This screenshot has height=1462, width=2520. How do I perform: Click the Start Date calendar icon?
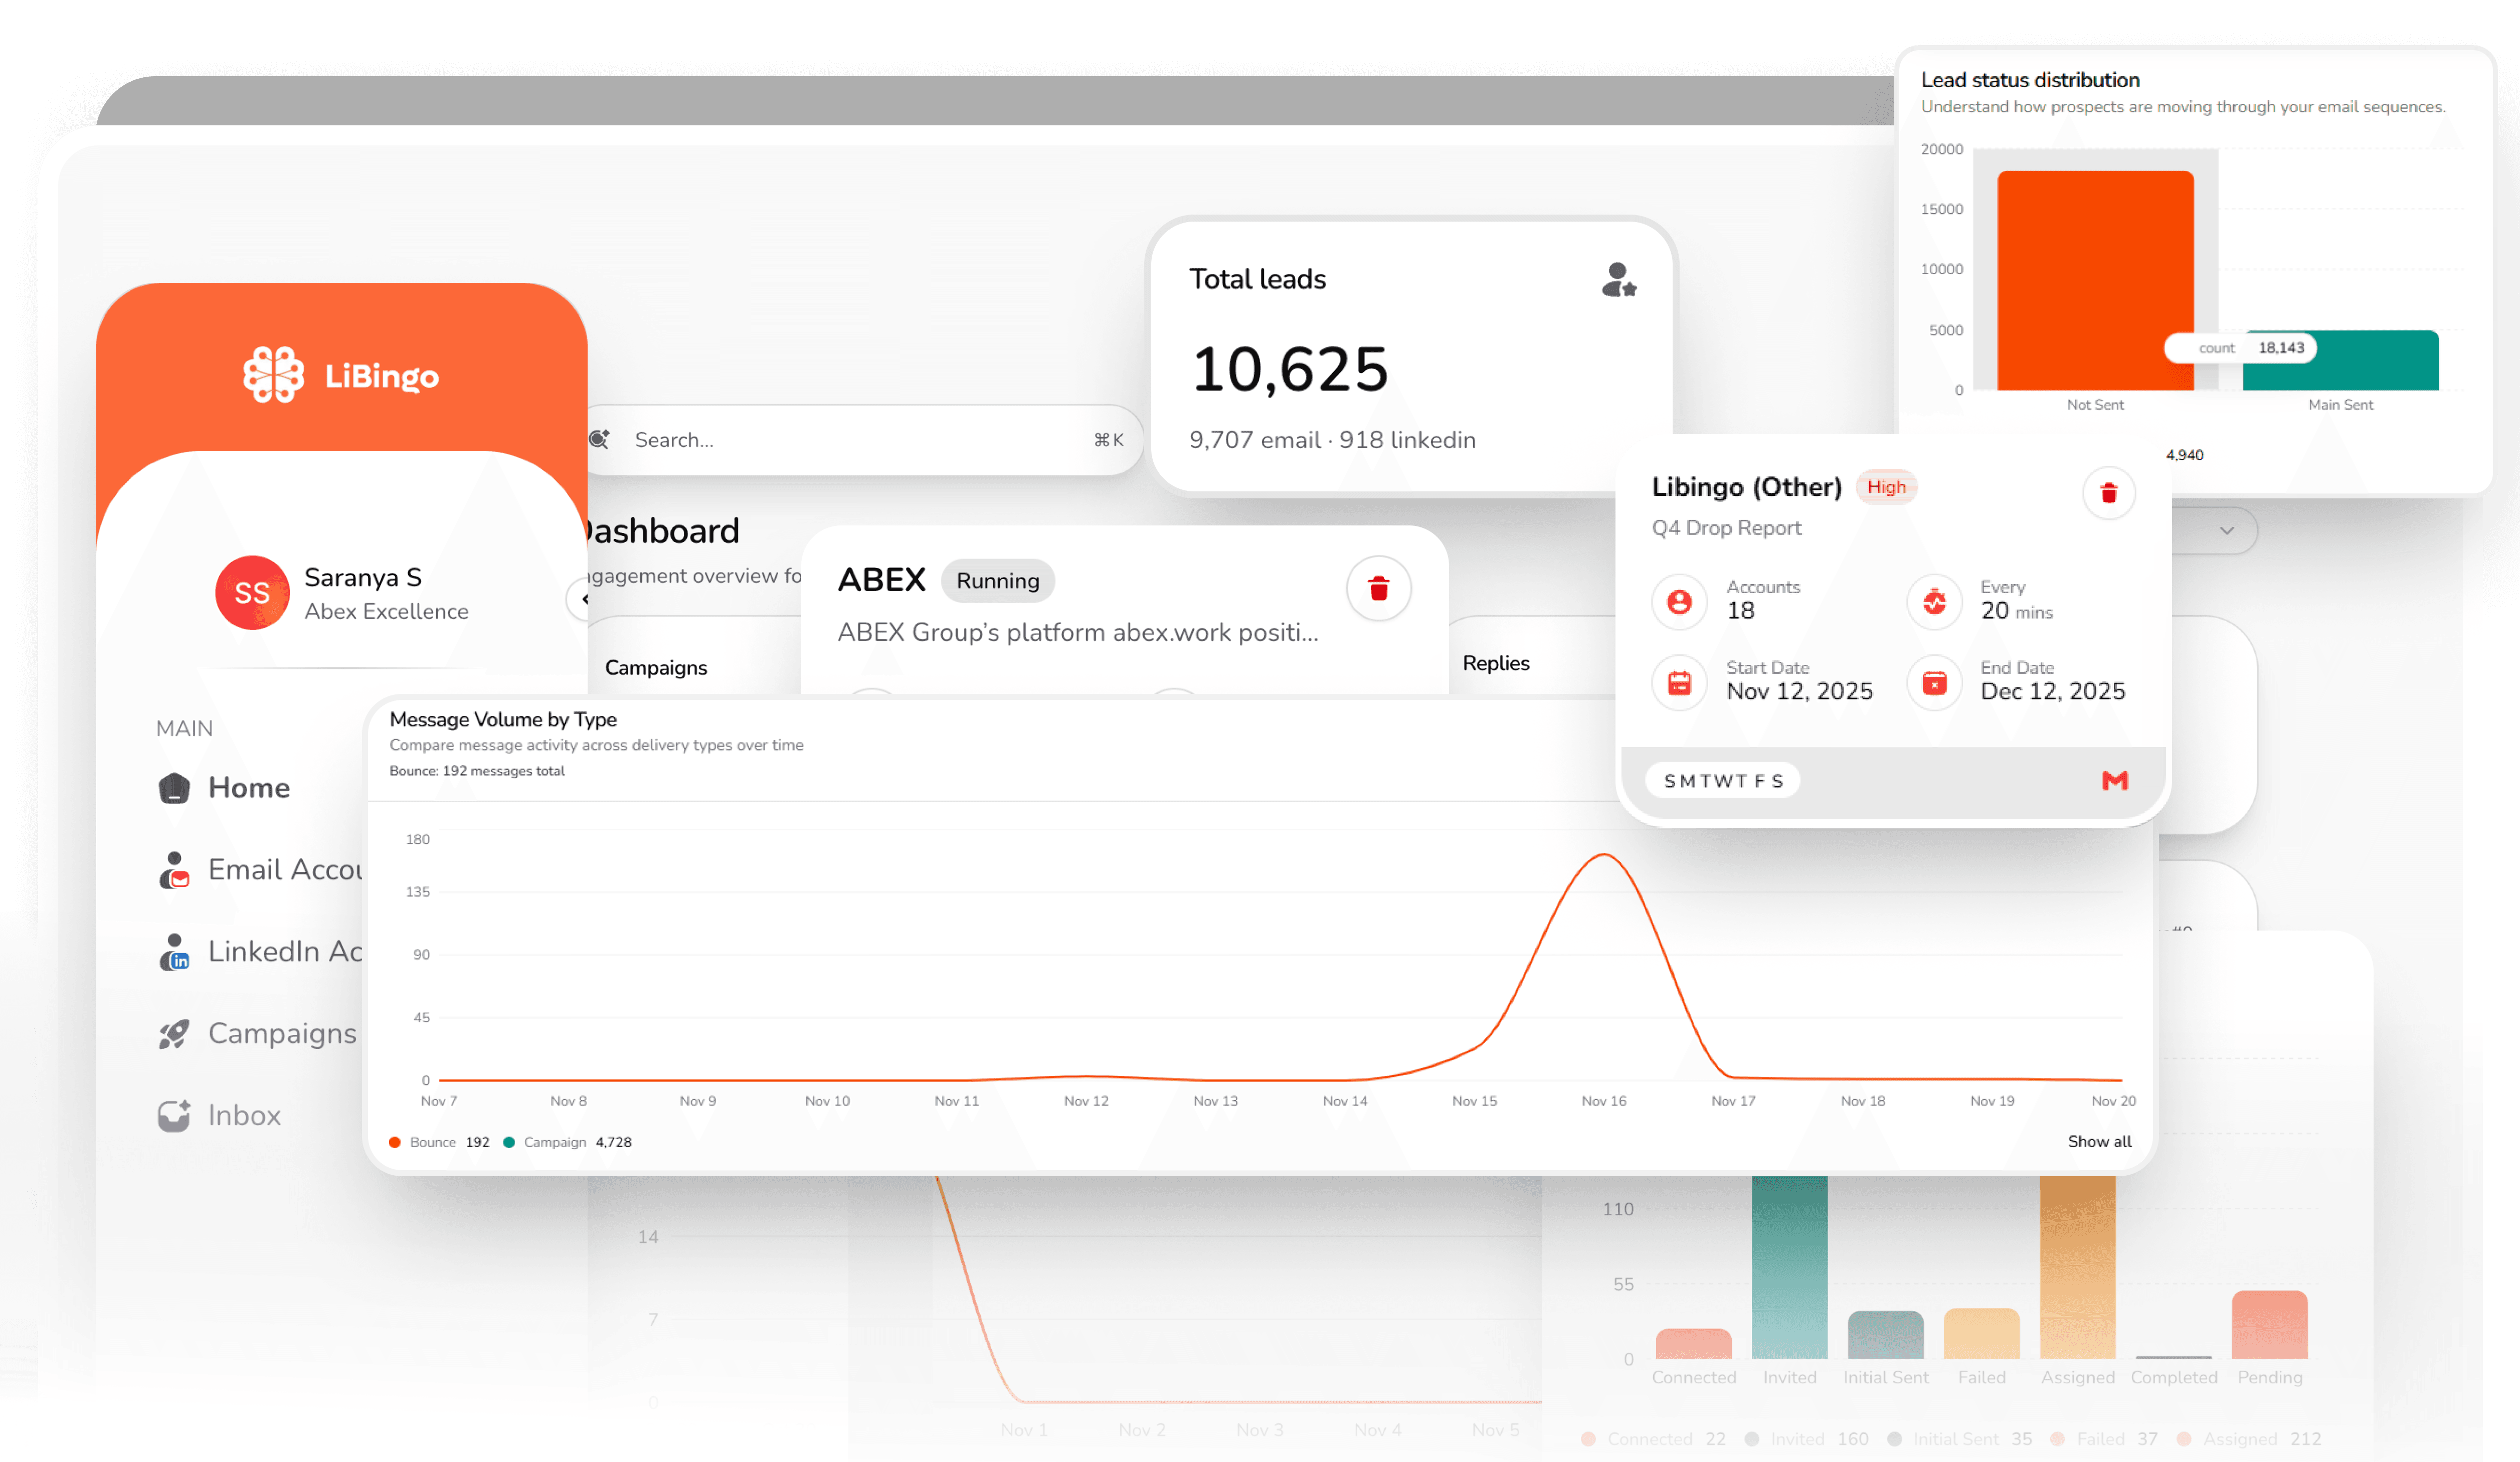coord(1679,683)
